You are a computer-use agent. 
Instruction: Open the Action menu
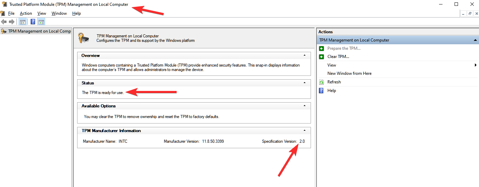click(26, 13)
